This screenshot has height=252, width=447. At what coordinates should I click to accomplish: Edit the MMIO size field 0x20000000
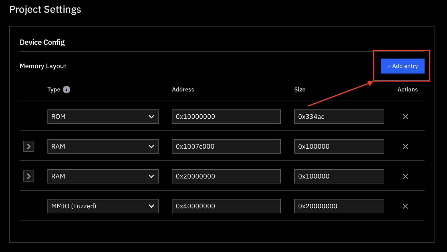pyautogui.click(x=339, y=206)
